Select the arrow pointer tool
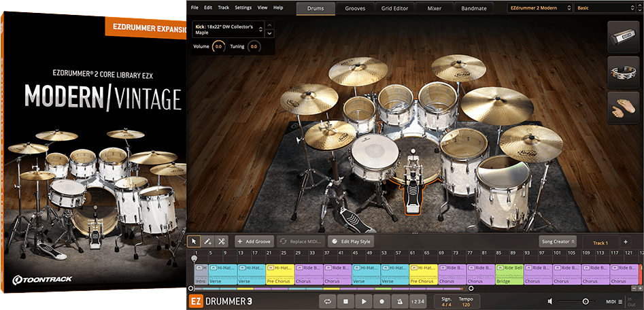 pyautogui.click(x=194, y=241)
